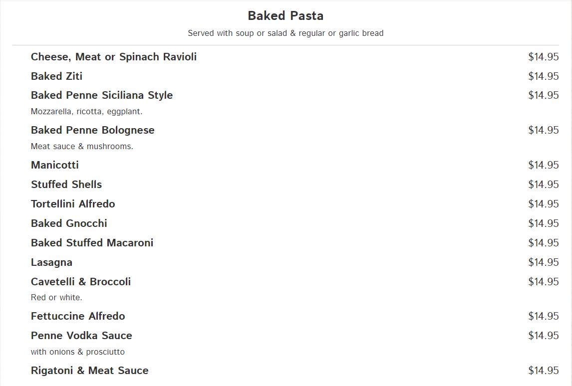This screenshot has width=572, height=386.
Task: Click the Lasagna menu item
Action: tap(51, 262)
